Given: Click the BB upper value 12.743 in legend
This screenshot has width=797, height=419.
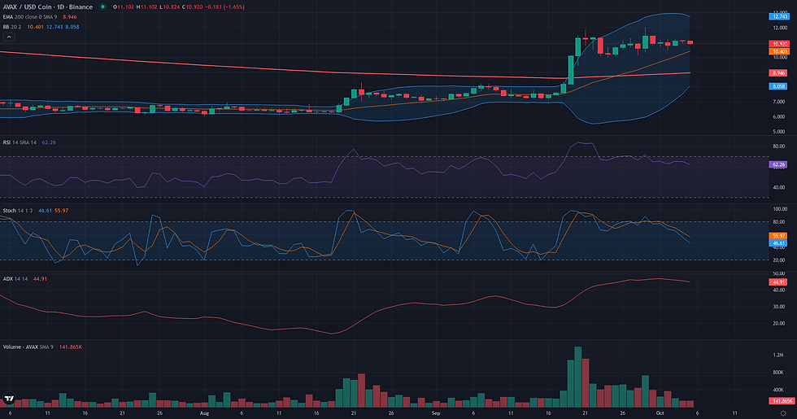Looking at the screenshot, I should (x=54, y=27).
